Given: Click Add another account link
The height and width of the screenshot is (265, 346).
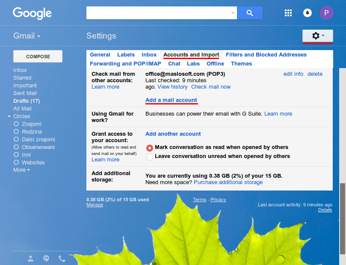Looking at the screenshot, I should click(173, 134).
